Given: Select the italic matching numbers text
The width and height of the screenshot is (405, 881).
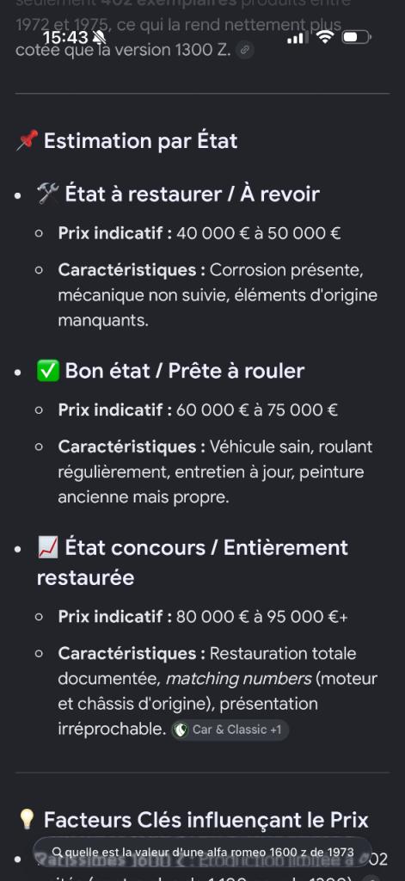Looking at the screenshot, I should [x=238, y=680].
